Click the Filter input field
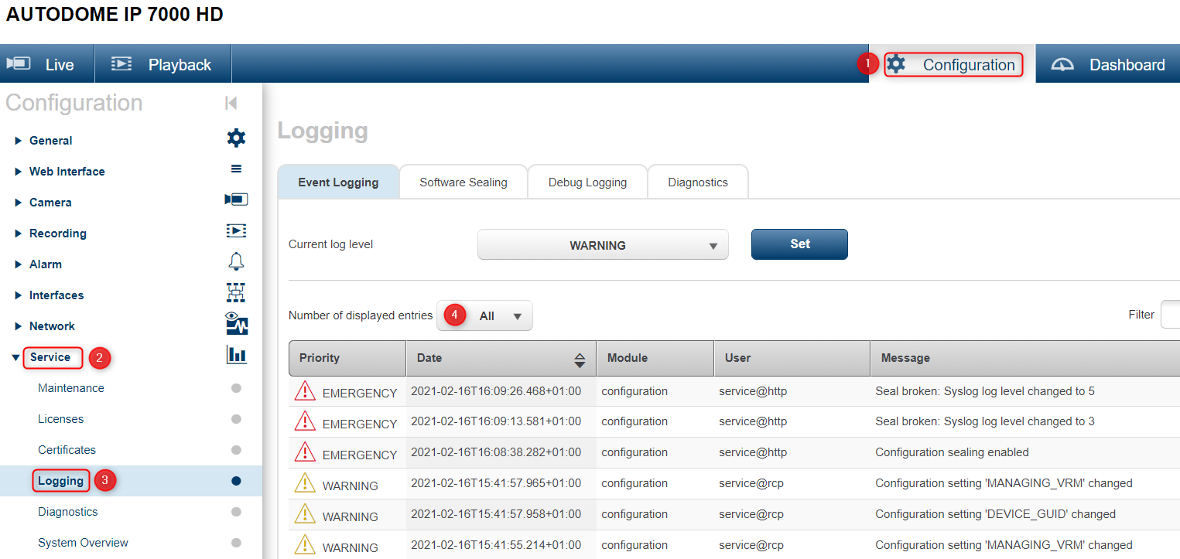Image resolution: width=1180 pixels, height=559 pixels. click(1171, 315)
